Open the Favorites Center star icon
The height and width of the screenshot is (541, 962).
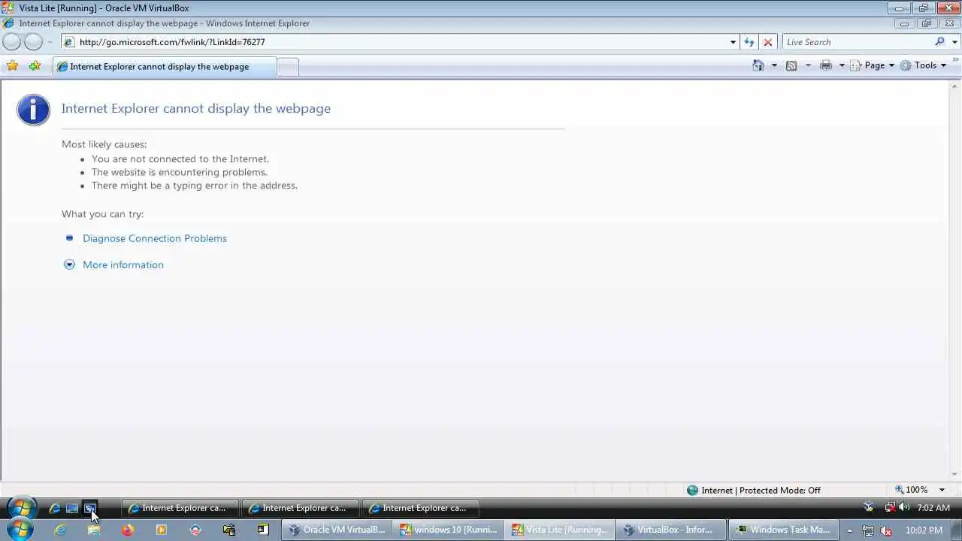click(12, 66)
